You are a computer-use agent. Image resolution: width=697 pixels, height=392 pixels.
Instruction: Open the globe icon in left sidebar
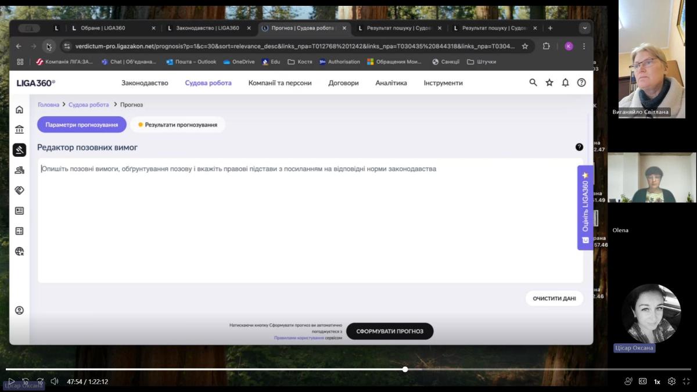click(19, 251)
